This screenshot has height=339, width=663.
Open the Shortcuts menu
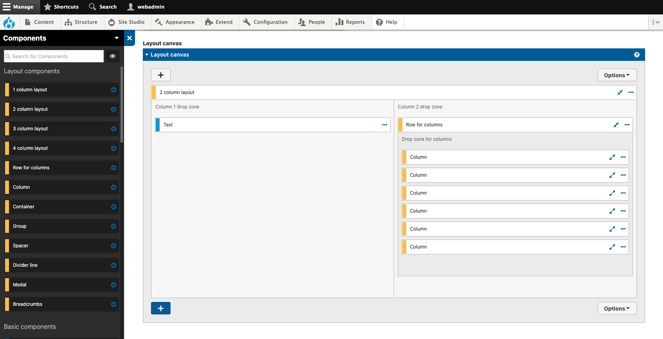click(x=61, y=7)
